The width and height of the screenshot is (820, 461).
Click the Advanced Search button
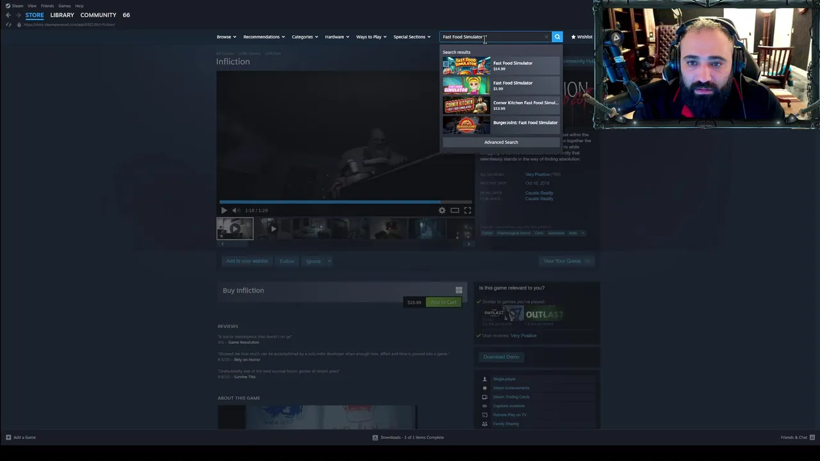tap(501, 142)
